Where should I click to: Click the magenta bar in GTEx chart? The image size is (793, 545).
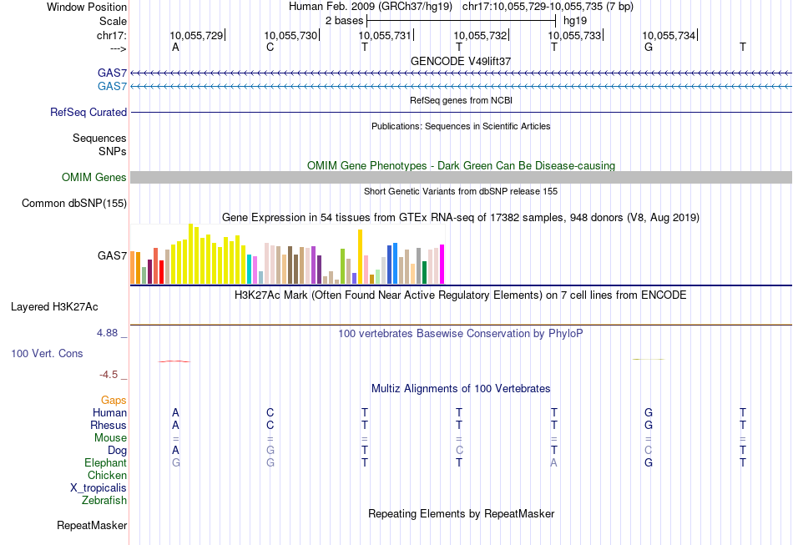(442, 265)
